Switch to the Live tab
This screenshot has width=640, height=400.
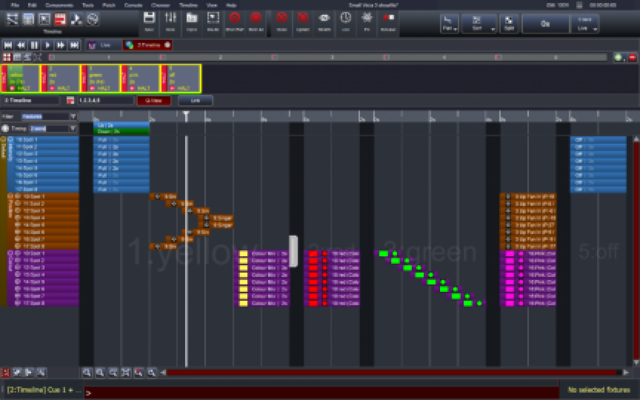pos(104,45)
